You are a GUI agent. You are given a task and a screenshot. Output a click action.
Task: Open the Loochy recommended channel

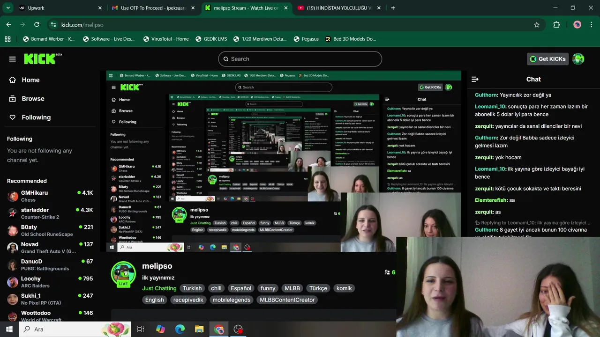tap(50, 282)
